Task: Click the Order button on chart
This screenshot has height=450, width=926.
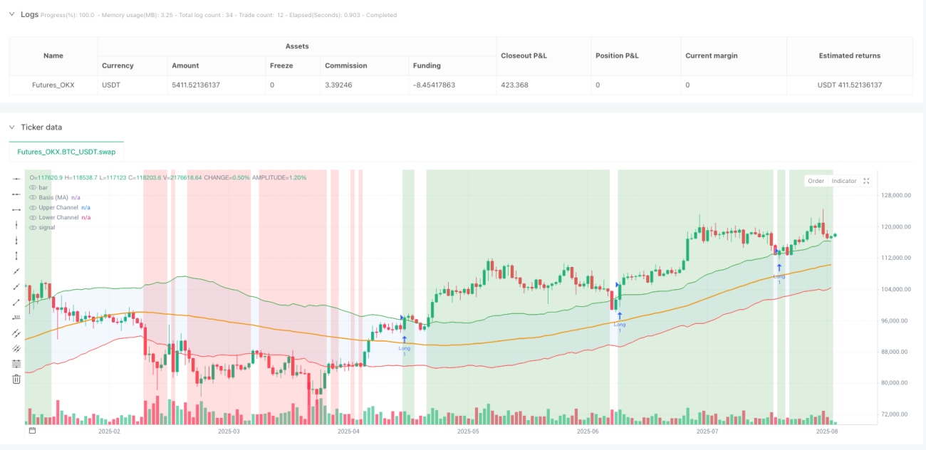Action: point(816,181)
